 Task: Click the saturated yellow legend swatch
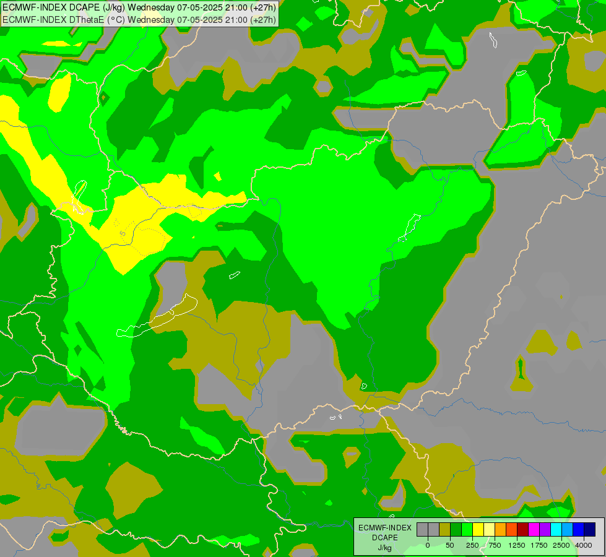pyautogui.click(x=478, y=530)
